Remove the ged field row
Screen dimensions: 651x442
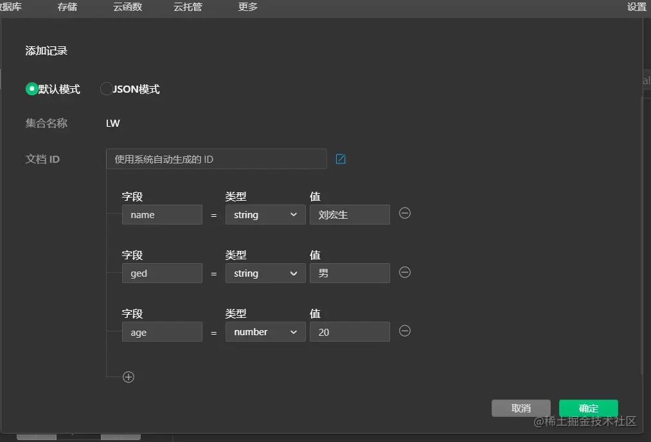coord(405,272)
